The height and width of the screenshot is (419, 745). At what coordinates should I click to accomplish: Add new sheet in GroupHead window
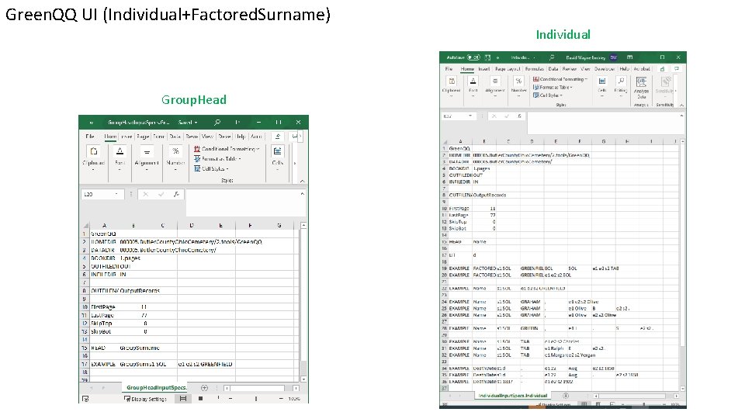pos(204,388)
